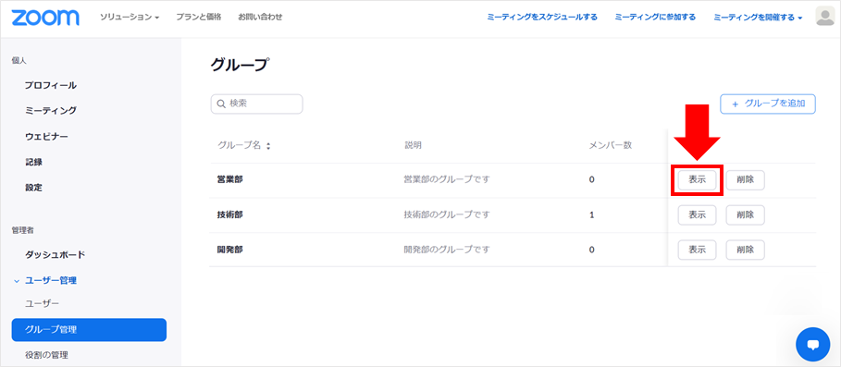Open お問い合わせ page
Image resolution: width=841 pixels, height=367 pixels.
(260, 18)
